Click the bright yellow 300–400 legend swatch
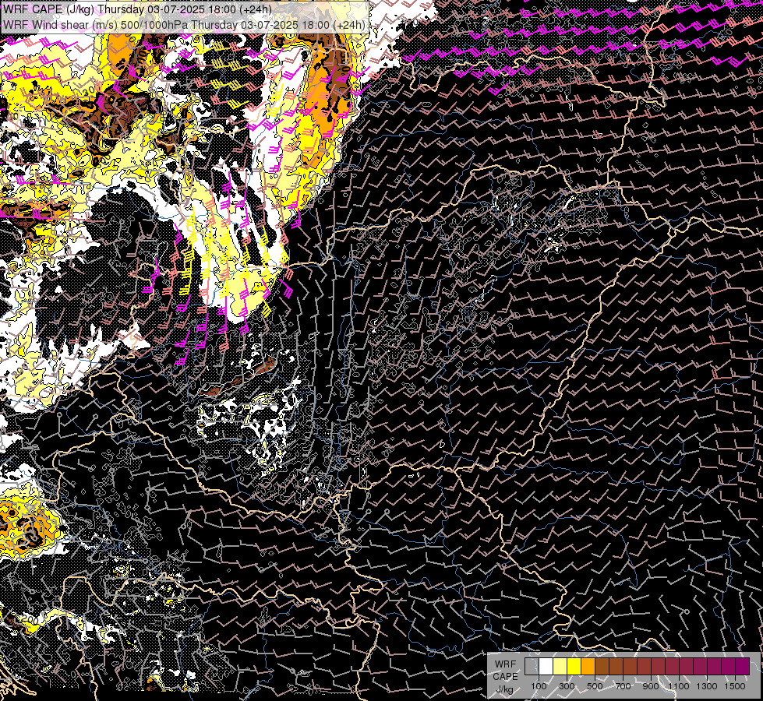The width and height of the screenshot is (763, 701). 574,667
